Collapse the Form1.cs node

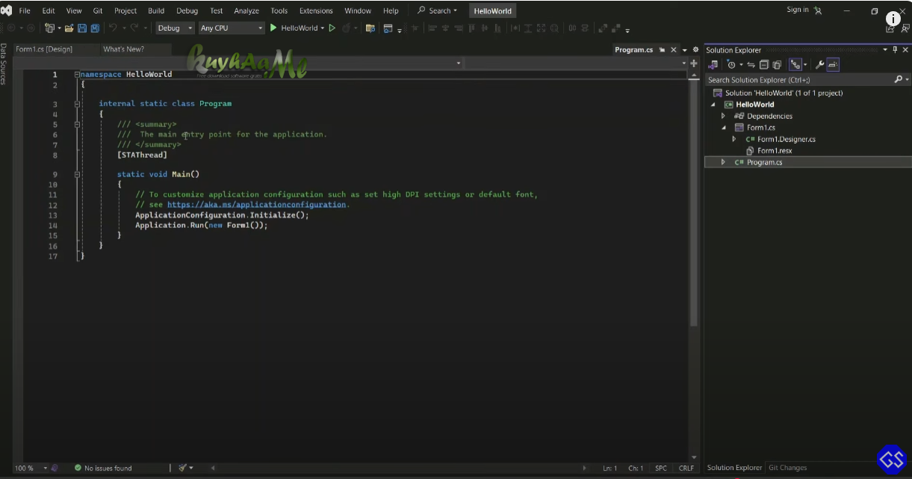click(x=723, y=128)
